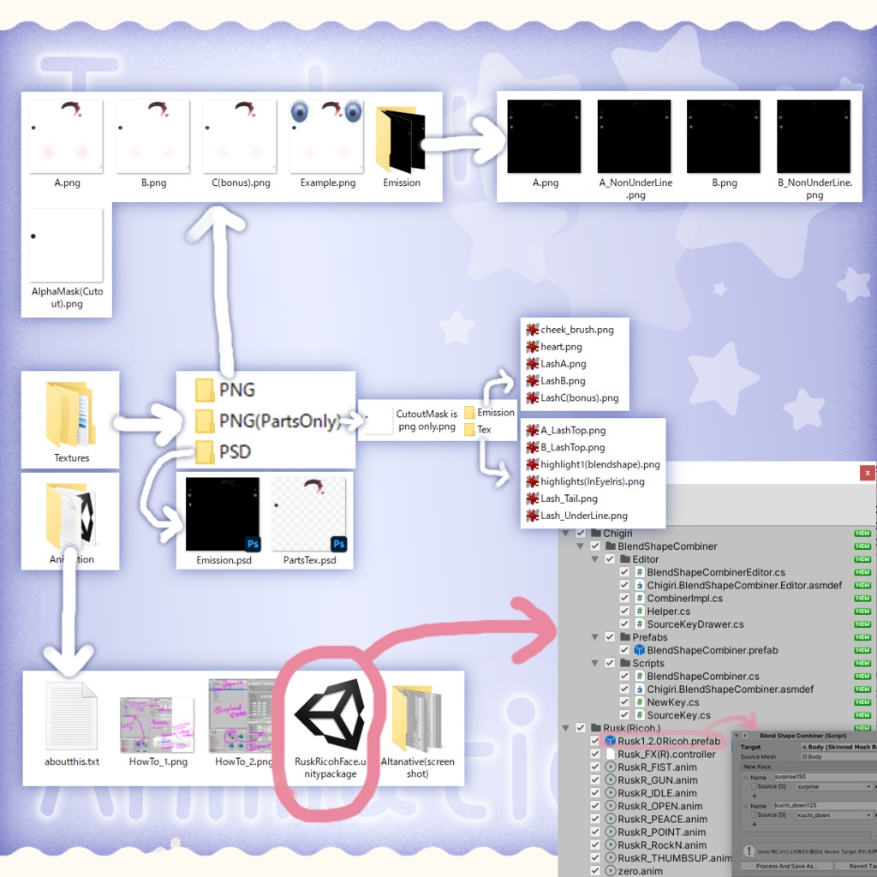Select C(bonus).png texture thumbnail
The height and width of the screenshot is (877, 877).
[x=240, y=136]
